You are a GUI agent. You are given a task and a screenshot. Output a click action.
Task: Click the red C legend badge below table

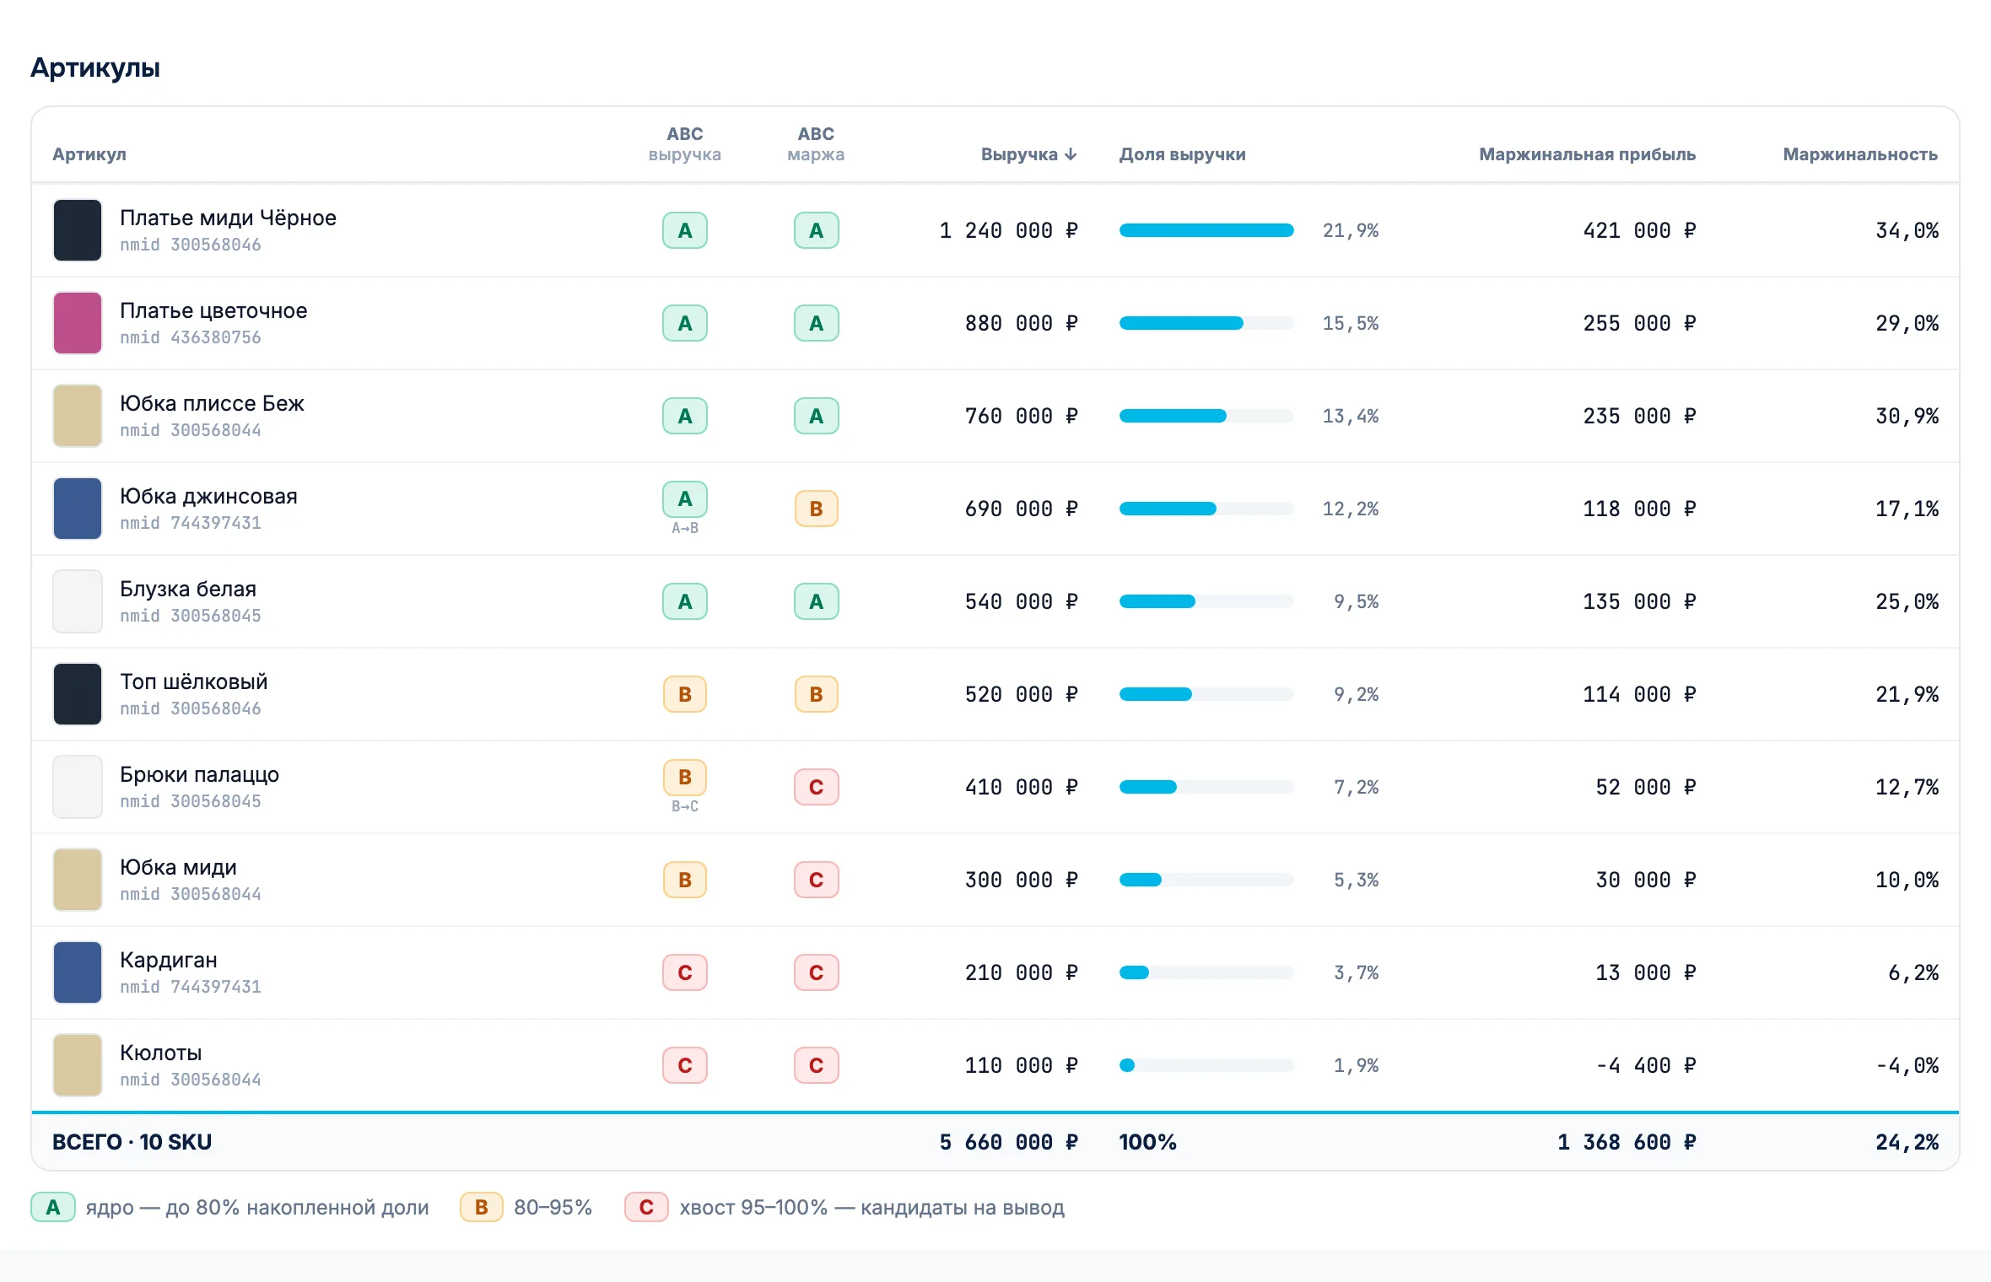point(646,1207)
